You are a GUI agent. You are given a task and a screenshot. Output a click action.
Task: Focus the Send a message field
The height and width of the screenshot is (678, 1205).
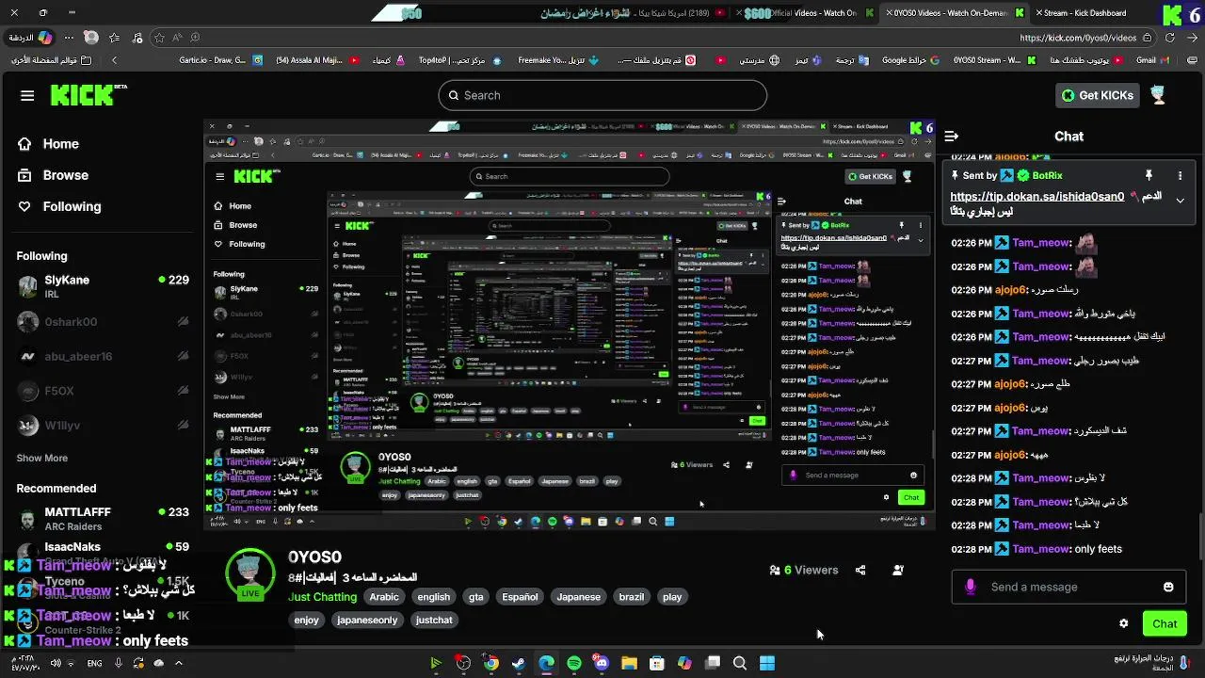pos(1069,587)
